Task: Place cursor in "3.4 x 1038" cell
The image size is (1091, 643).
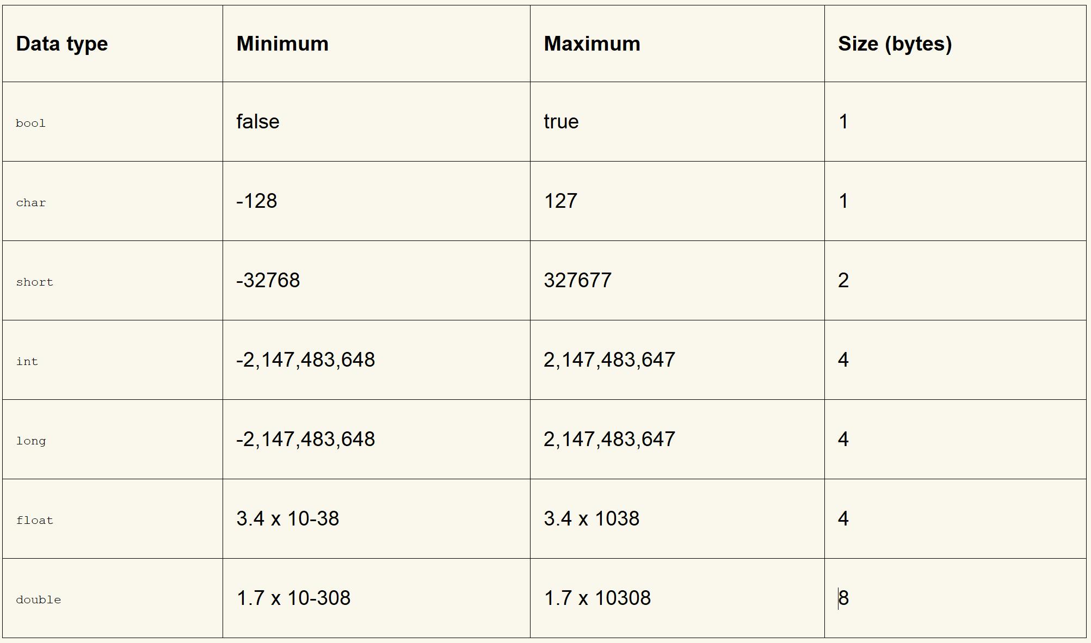Action: point(591,519)
